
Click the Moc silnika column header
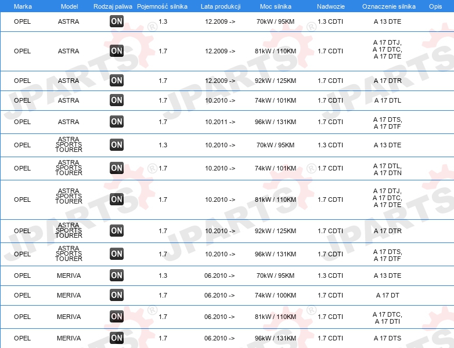tap(276, 6)
